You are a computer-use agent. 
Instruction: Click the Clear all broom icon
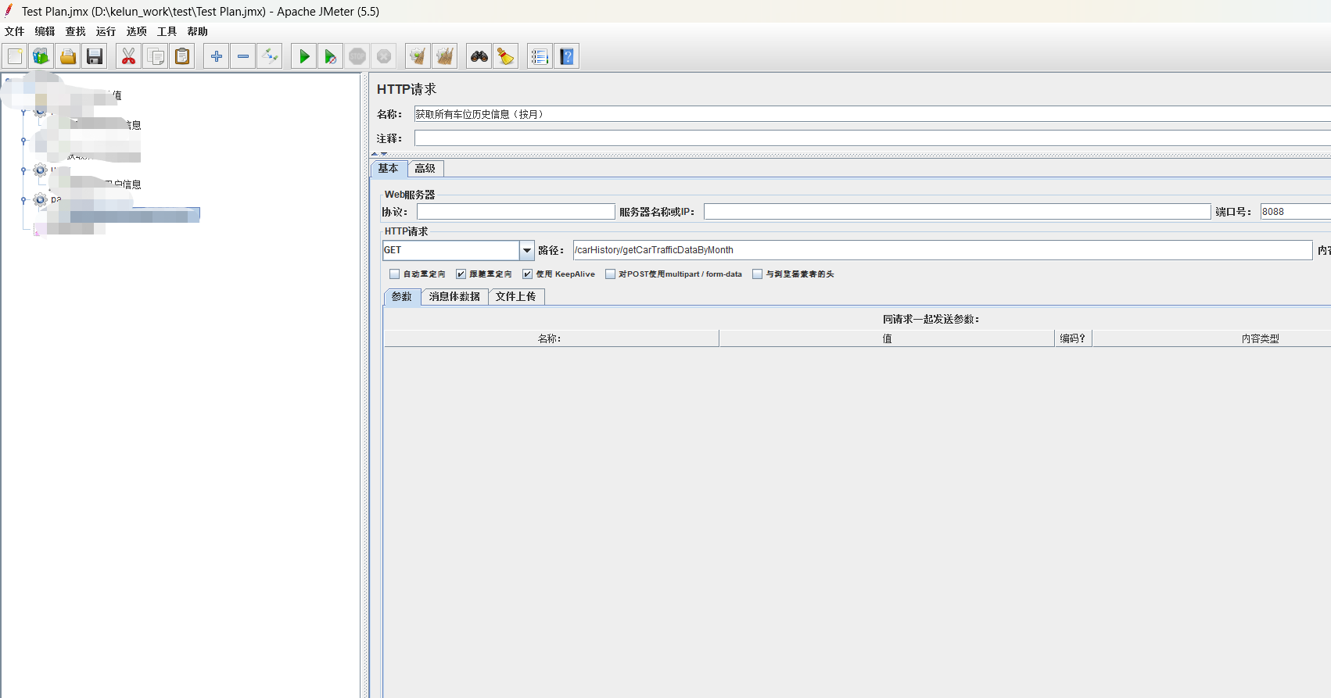click(445, 56)
